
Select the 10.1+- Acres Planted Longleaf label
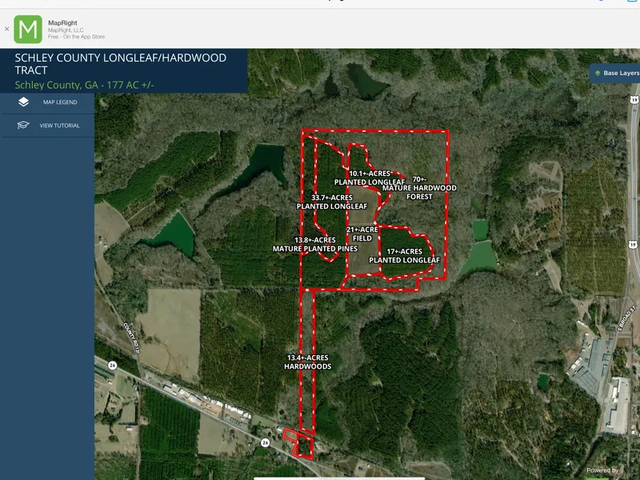pos(370,178)
